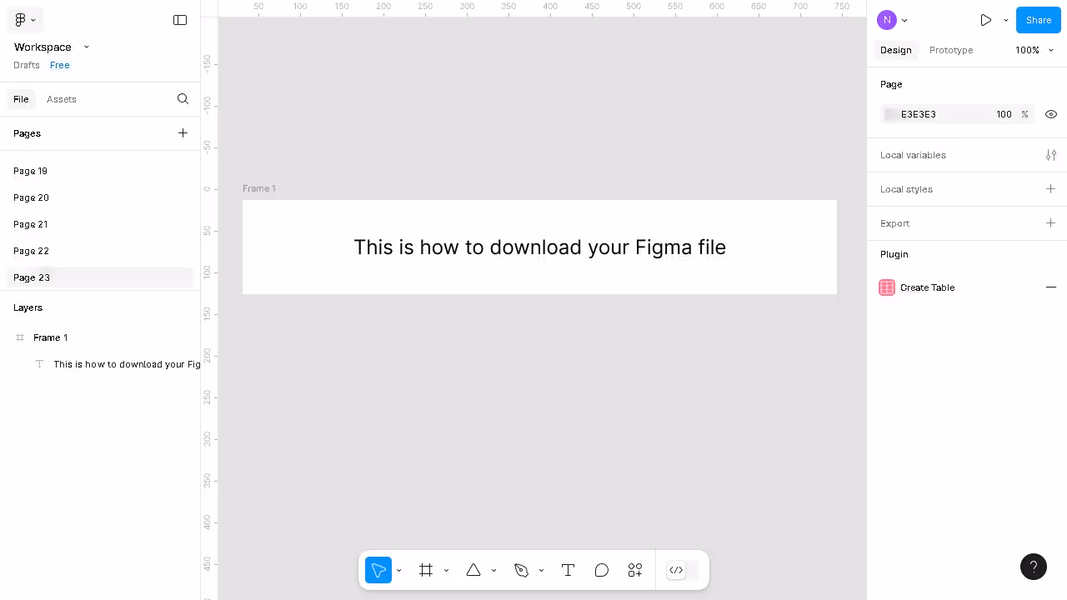The image size is (1067, 600).
Task: Toggle page background visibility eye icon
Action: [x=1051, y=114]
